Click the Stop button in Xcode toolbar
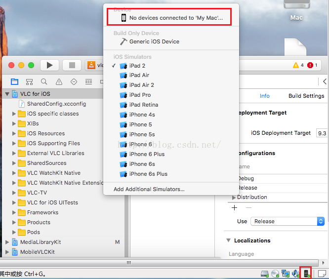Screen dimensions: 329x279 (72, 65)
